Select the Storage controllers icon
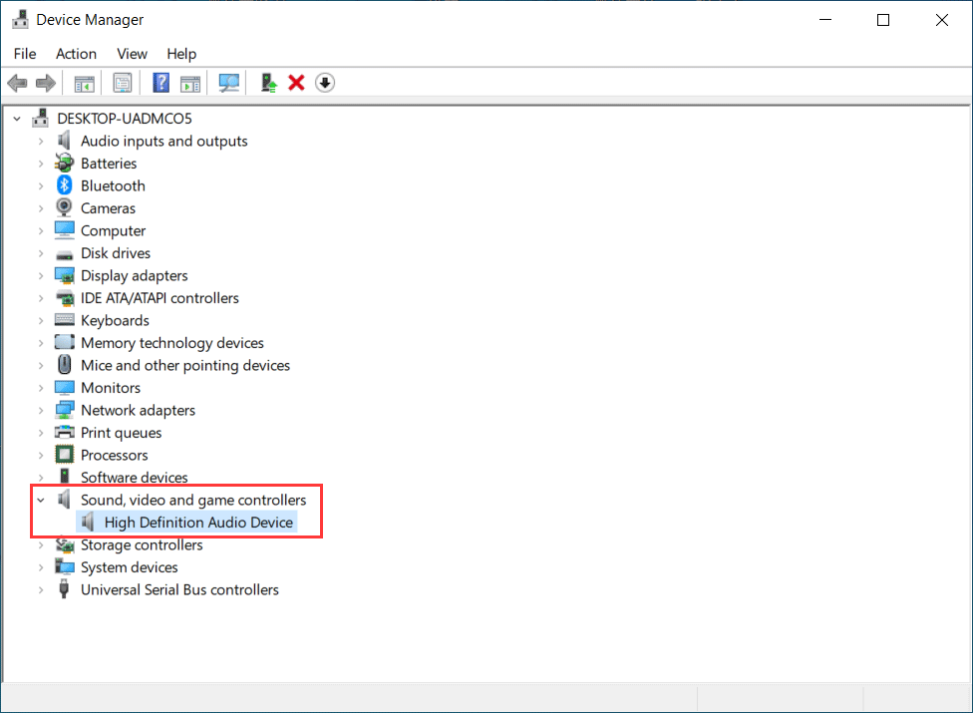Image resolution: width=973 pixels, height=713 pixels. 65,544
